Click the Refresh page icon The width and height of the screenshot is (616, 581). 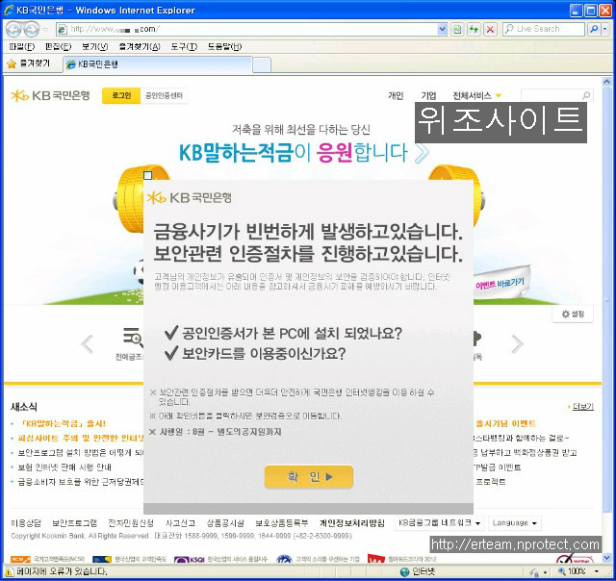tap(474, 29)
